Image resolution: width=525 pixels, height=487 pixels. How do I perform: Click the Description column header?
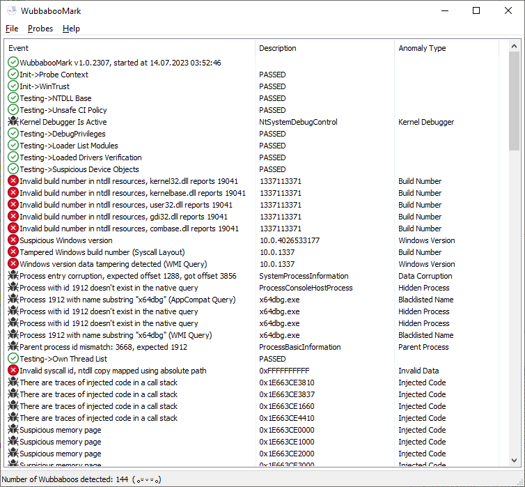(x=324, y=48)
